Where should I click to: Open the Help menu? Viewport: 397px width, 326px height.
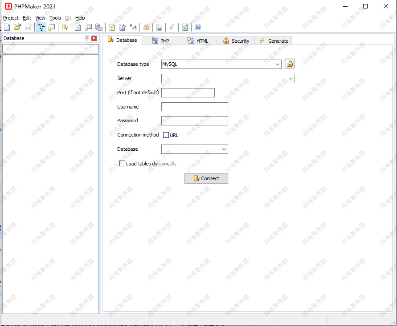80,18
